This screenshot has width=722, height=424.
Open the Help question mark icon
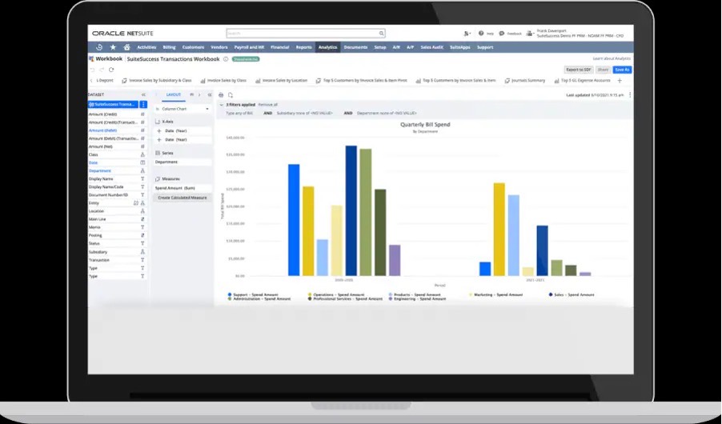coord(481,33)
